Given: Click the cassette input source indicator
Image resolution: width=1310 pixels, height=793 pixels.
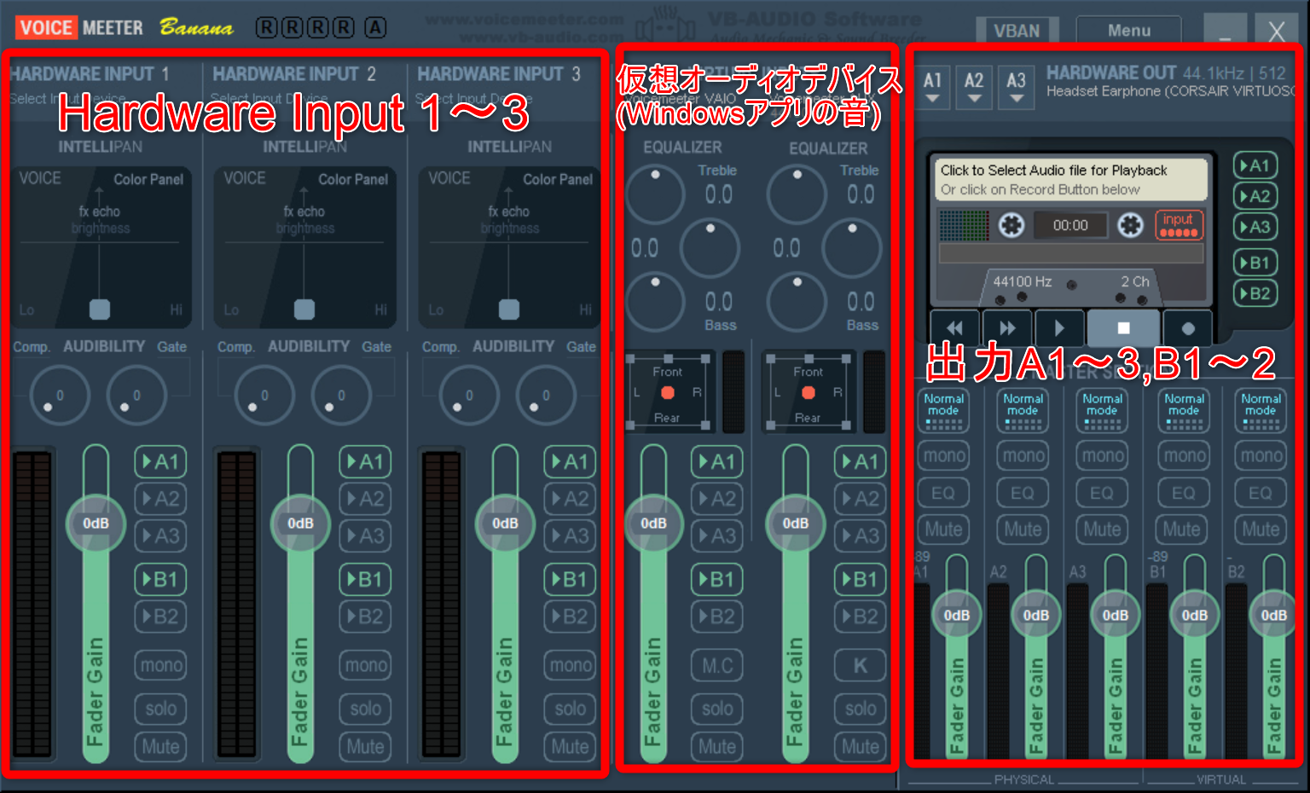Looking at the screenshot, I should pyautogui.click(x=1179, y=225).
